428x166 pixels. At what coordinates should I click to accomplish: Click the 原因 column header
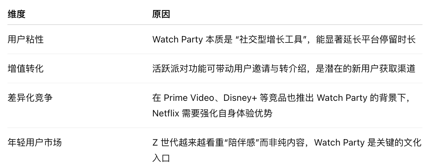pos(161,14)
